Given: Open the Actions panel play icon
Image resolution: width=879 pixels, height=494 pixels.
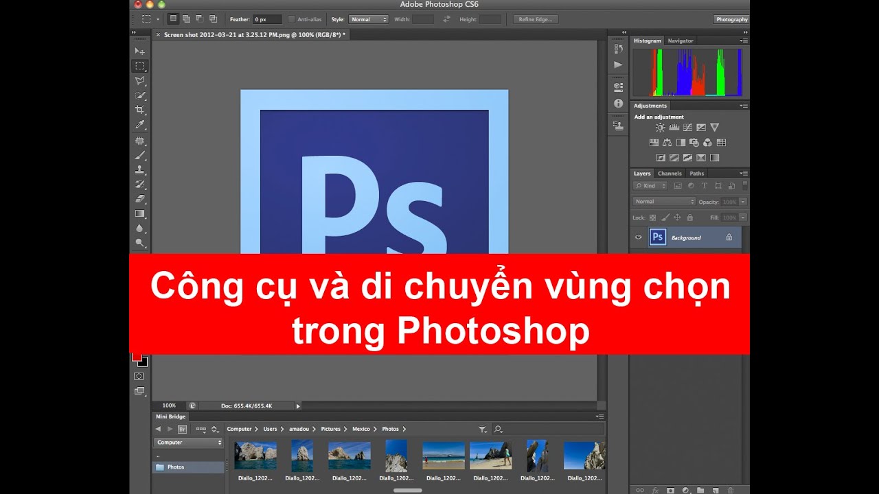Looking at the screenshot, I should tap(618, 64).
